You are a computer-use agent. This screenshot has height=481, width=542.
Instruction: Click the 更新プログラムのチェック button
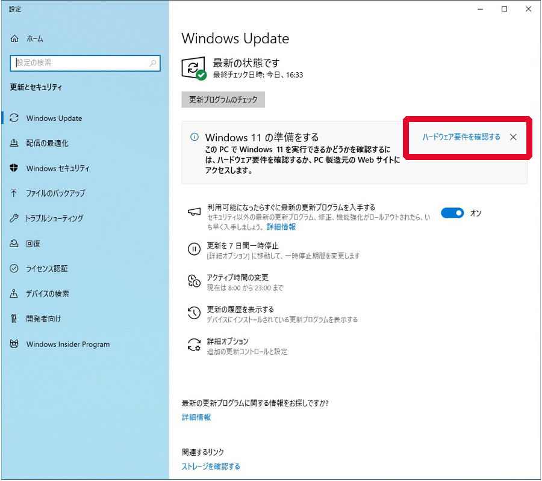[223, 100]
